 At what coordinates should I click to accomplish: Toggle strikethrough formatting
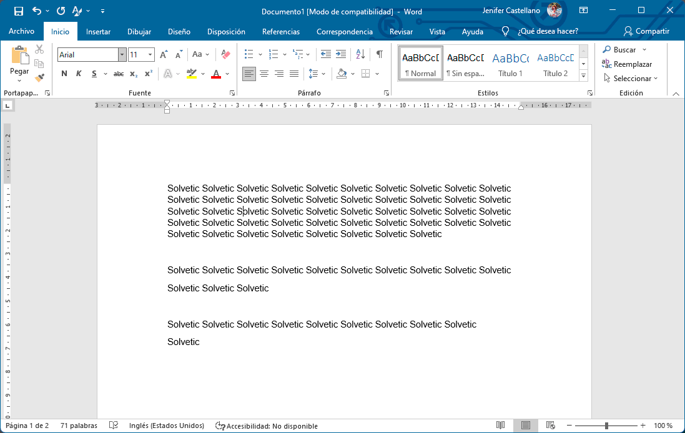pos(119,74)
